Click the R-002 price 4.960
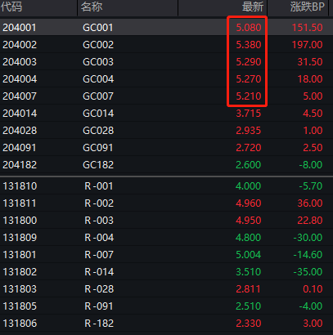 point(249,203)
